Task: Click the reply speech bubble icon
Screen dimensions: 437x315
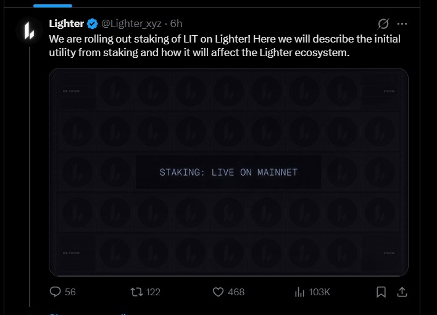Action: (x=54, y=292)
